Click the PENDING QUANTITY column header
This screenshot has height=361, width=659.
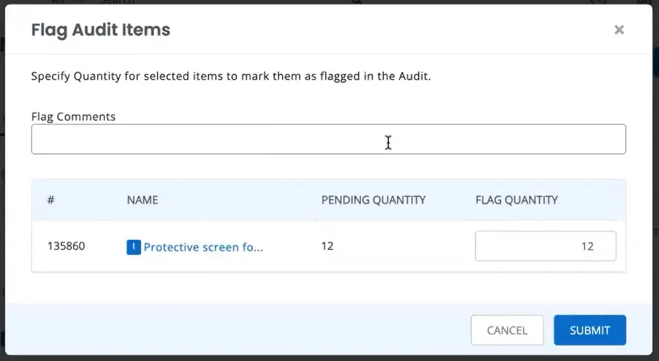coord(373,200)
